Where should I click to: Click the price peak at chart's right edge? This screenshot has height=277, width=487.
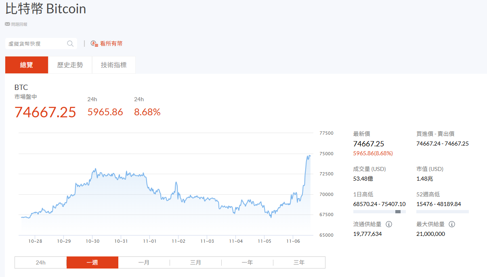click(x=309, y=156)
